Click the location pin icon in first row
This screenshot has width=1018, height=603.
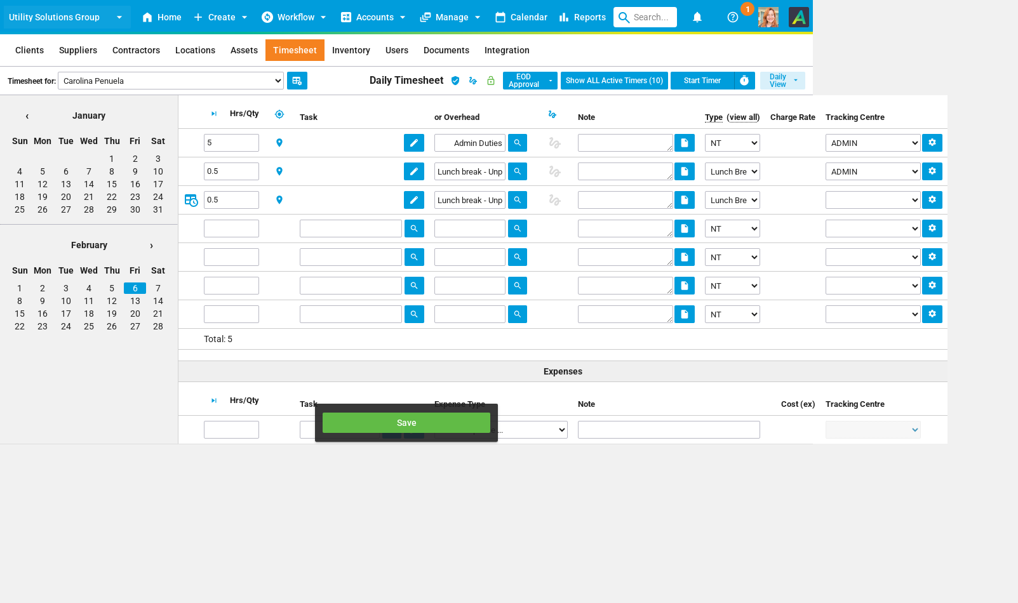click(279, 143)
